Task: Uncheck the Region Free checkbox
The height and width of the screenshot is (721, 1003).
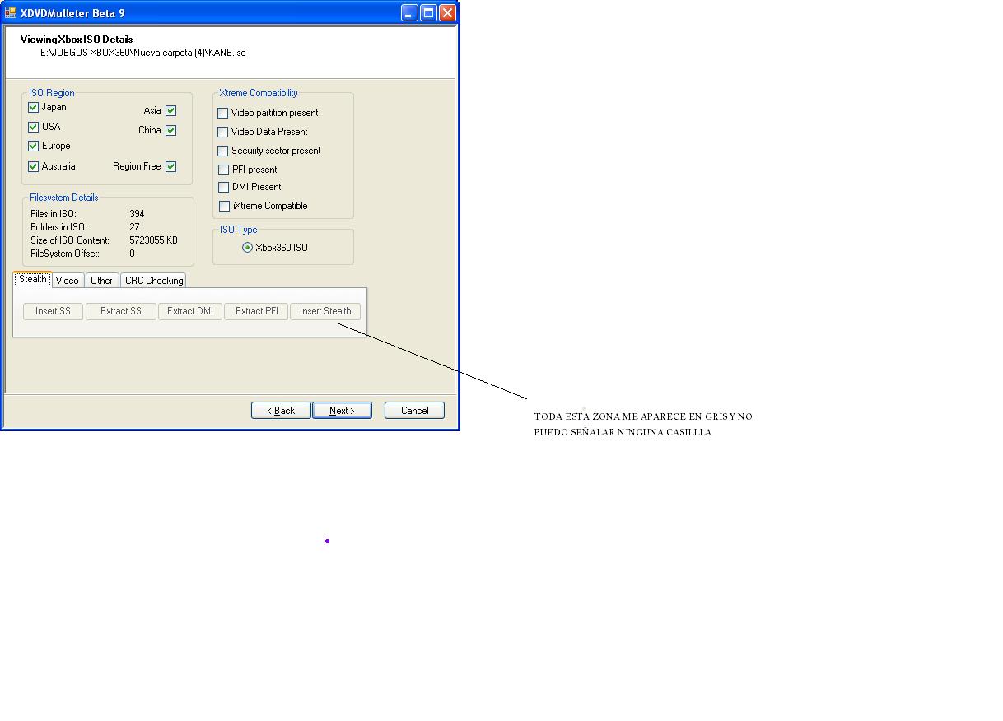Action: click(171, 167)
